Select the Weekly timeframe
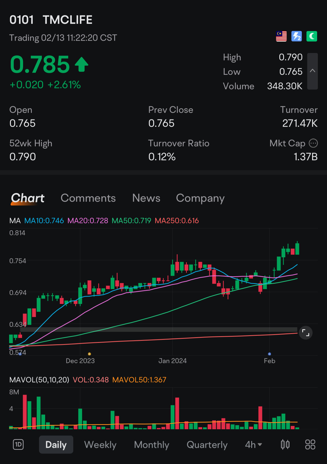Viewport: 327px width, 464px height. click(100, 445)
